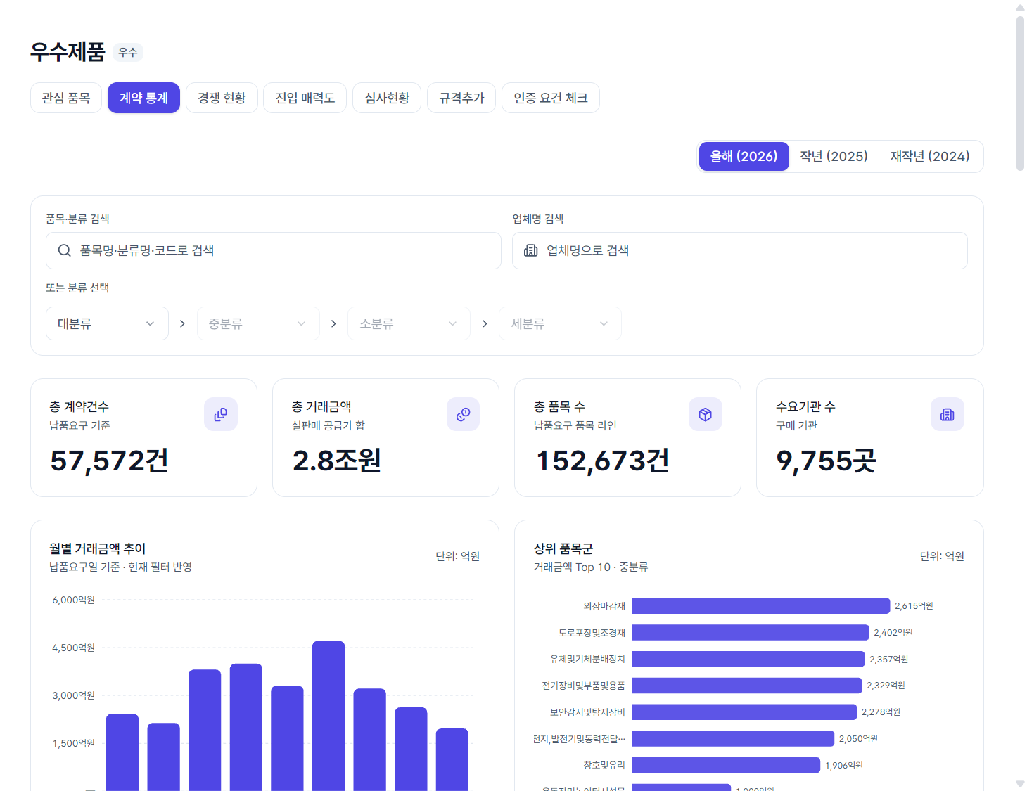1027x791 pixels.
Task: Click the page vertical scrollbar thumb
Action: click(1020, 94)
